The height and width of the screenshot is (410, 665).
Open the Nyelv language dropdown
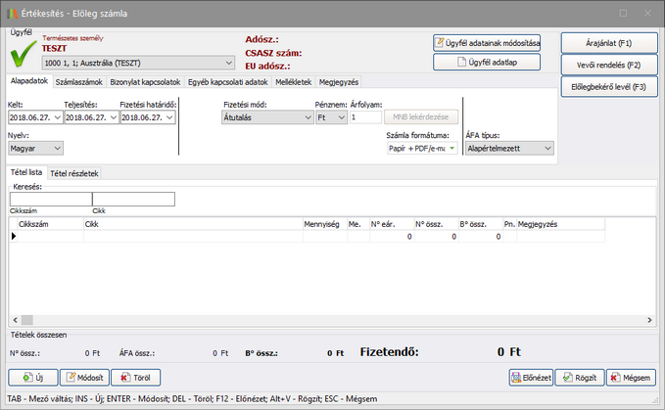click(x=56, y=148)
